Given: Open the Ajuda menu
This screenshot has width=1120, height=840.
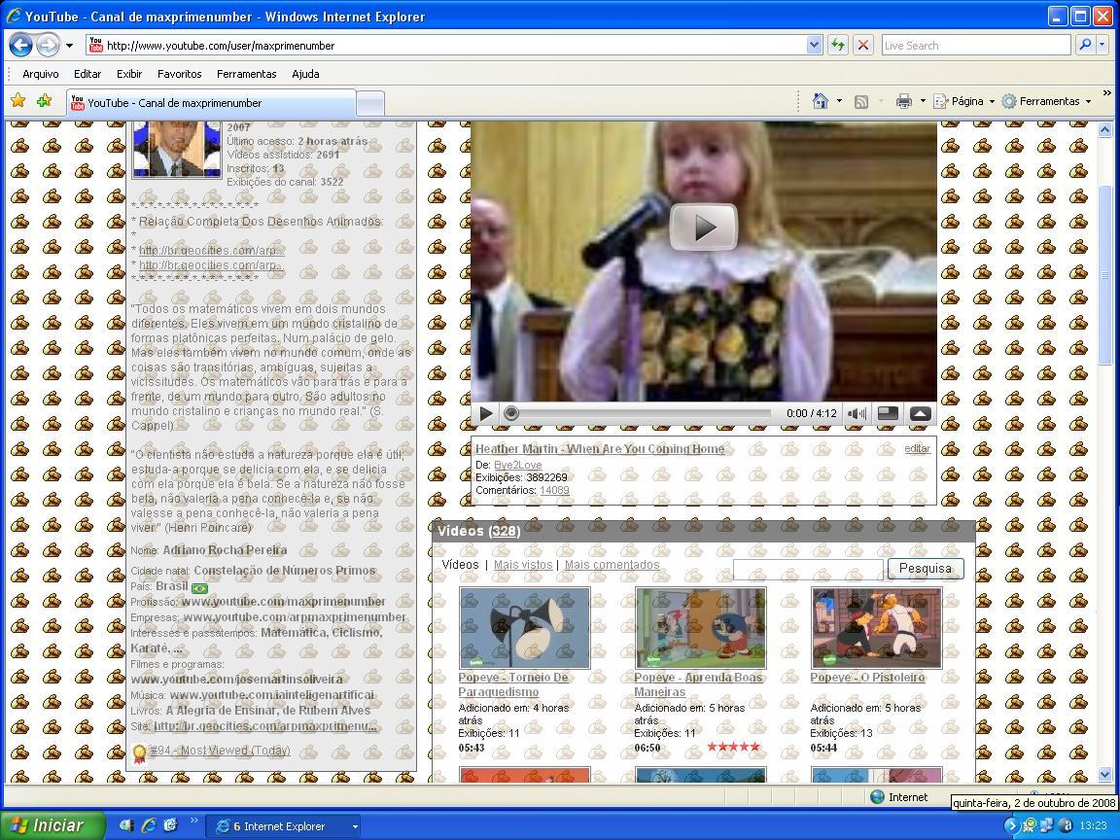Looking at the screenshot, I should [305, 74].
